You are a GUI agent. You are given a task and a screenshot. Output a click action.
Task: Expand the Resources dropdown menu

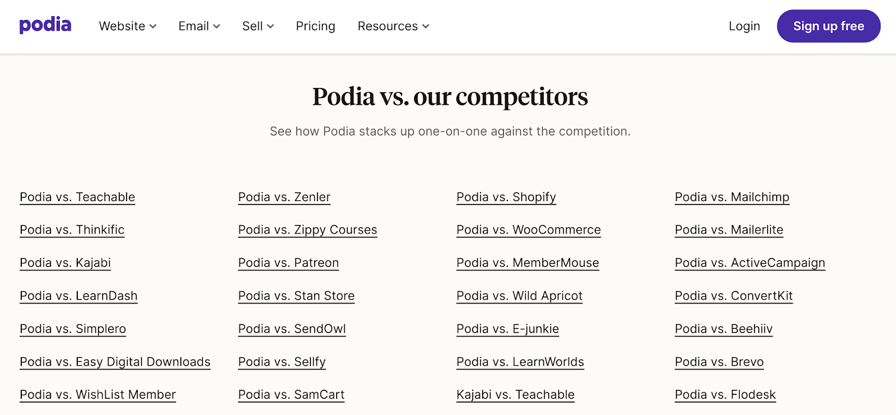click(x=393, y=26)
